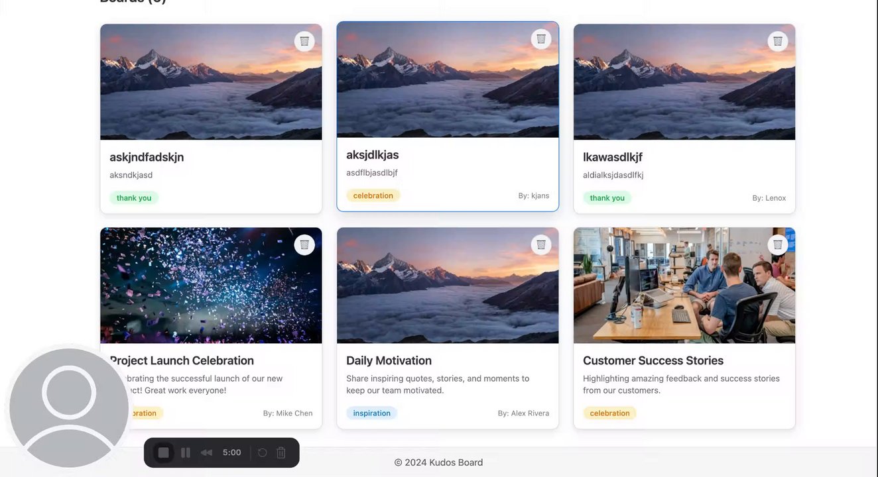Click the rewind button in recorder bar
878x477 pixels.
pyautogui.click(x=207, y=452)
